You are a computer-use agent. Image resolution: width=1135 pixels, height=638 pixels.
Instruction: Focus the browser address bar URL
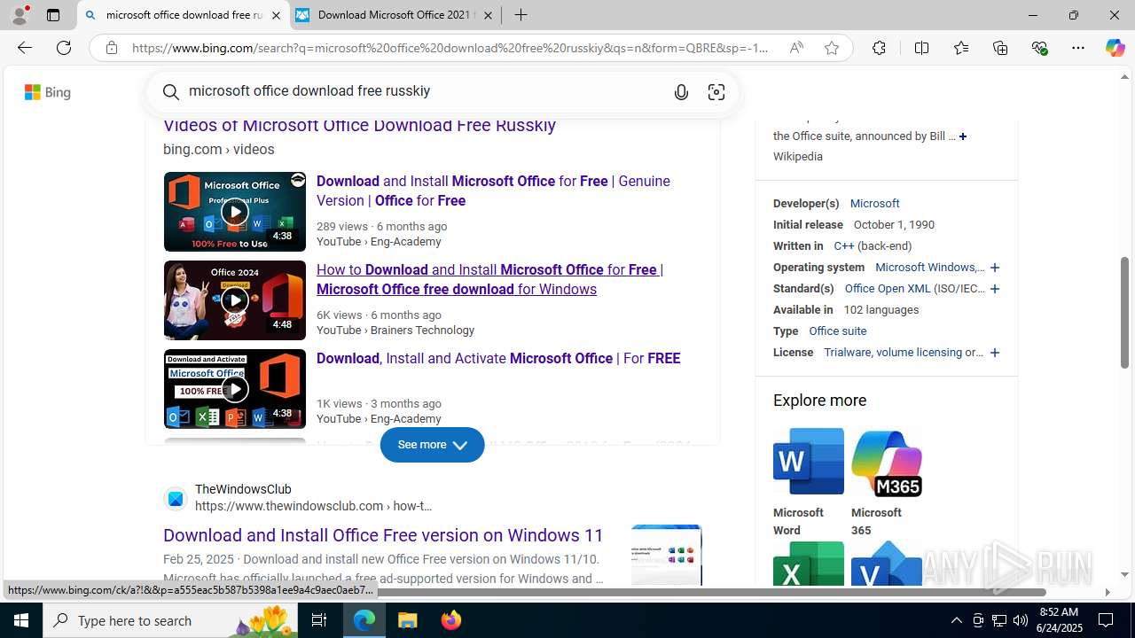click(450, 48)
